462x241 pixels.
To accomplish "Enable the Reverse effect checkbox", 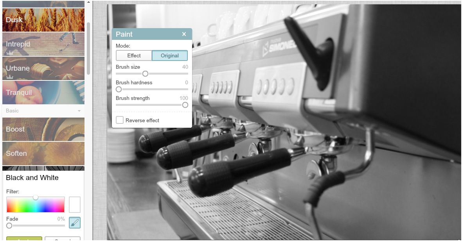I will coord(120,120).
